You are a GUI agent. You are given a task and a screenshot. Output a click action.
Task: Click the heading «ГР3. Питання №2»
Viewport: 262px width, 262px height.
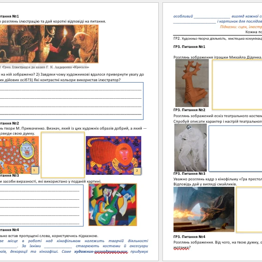click(x=189, y=110)
